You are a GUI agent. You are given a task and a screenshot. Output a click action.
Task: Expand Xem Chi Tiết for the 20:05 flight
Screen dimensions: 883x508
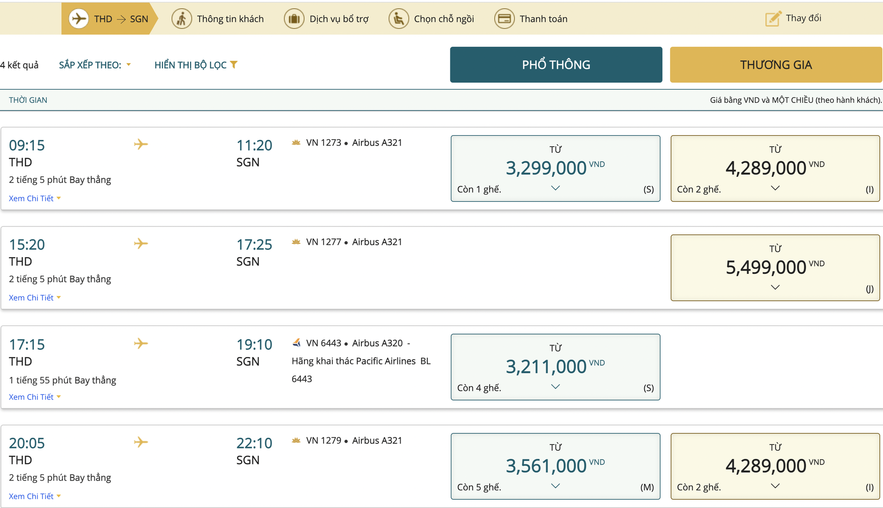click(35, 497)
